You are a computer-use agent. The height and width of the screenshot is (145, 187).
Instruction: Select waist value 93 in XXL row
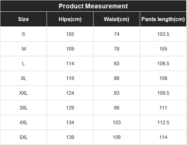(x=117, y=93)
